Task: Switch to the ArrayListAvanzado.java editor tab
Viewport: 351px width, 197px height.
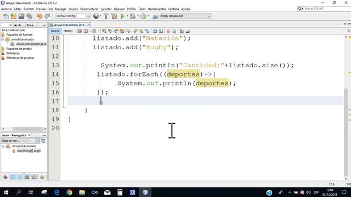Action: click(69, 25)
